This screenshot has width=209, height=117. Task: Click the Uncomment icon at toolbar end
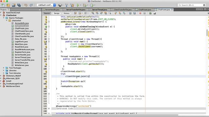point(154,13)
